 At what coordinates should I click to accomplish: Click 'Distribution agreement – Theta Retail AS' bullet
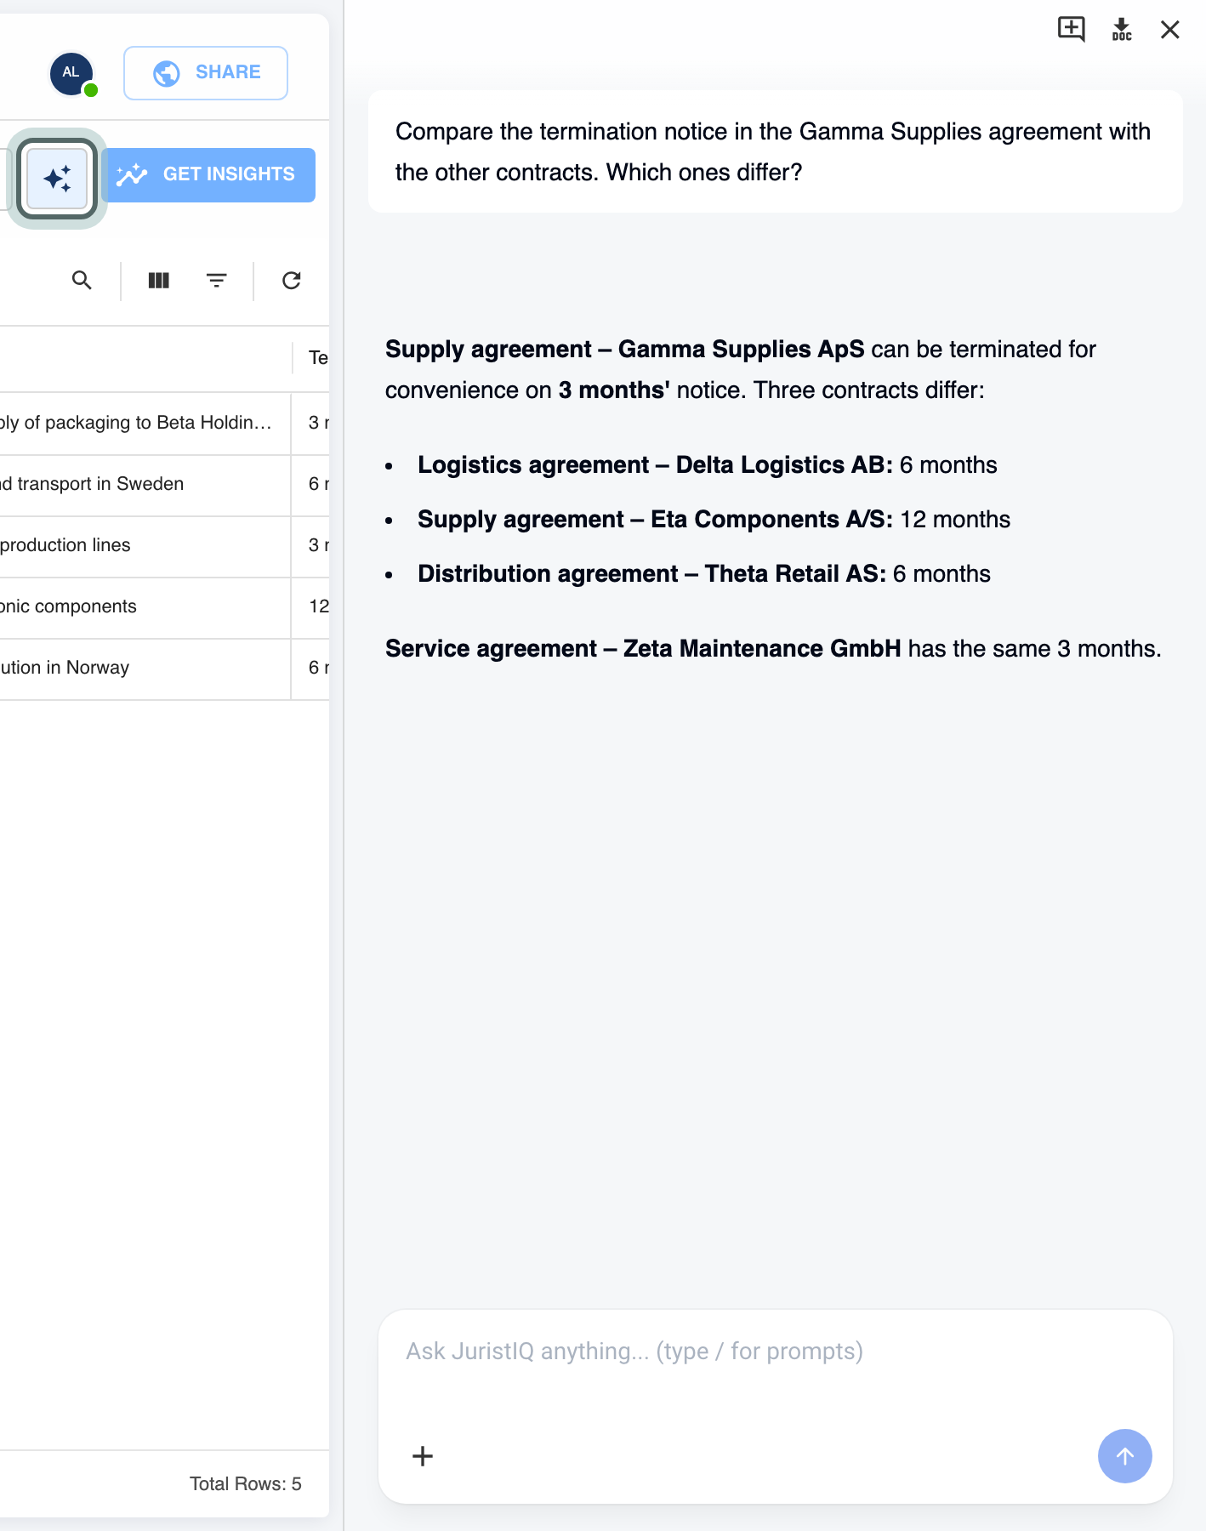coord(651,574)
